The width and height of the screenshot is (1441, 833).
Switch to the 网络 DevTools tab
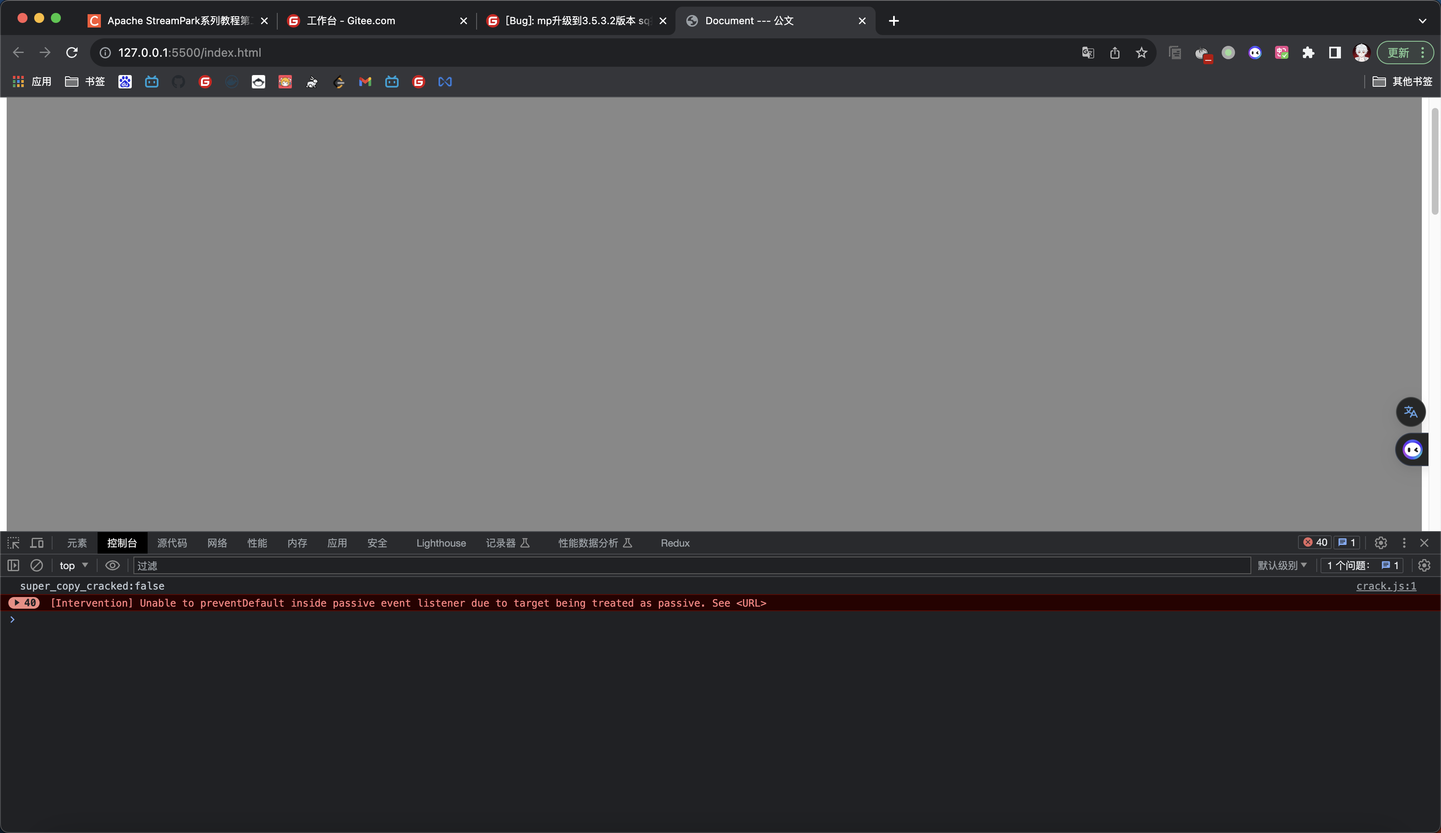click(x=217, y=542)
